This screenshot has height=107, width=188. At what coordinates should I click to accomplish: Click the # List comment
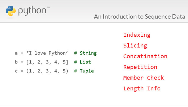(x=82, y=62)
